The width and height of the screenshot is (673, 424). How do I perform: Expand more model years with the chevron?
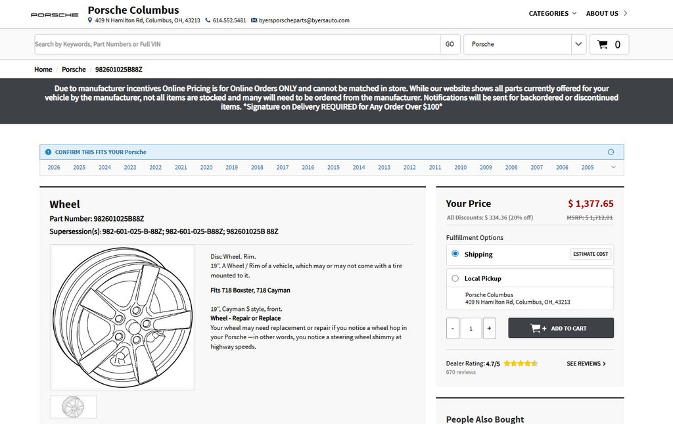[x=613, y=167]
